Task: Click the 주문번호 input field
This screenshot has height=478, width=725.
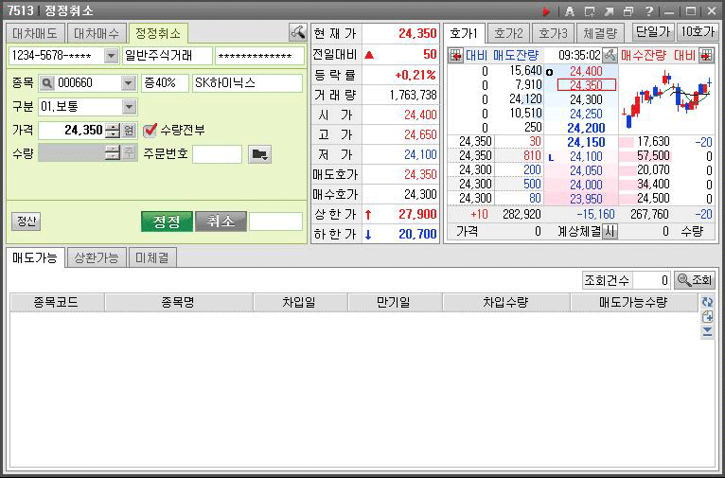Action: [217, 154]
